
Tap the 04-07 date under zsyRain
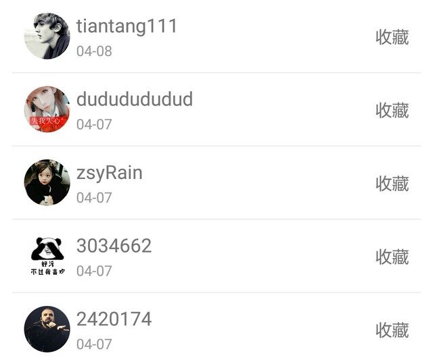click(94, 198)
